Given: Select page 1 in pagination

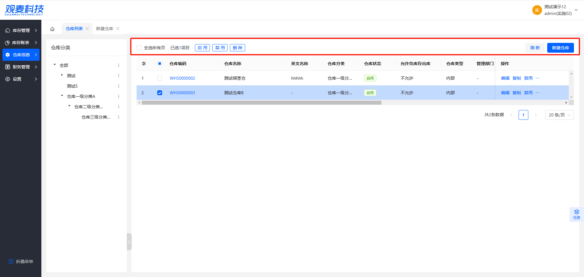Looking at the screenshot, I should coord(523,115).
